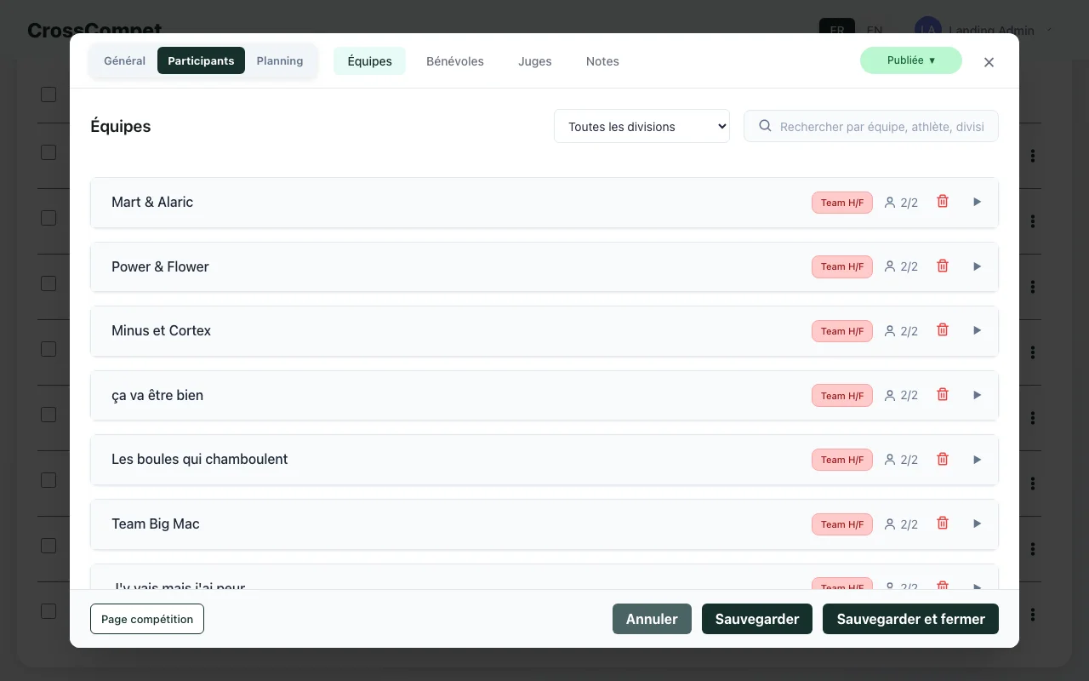Check the second checkbox in the left column
The height and width of the screenshot is (681, 1089).
[48, 152]
